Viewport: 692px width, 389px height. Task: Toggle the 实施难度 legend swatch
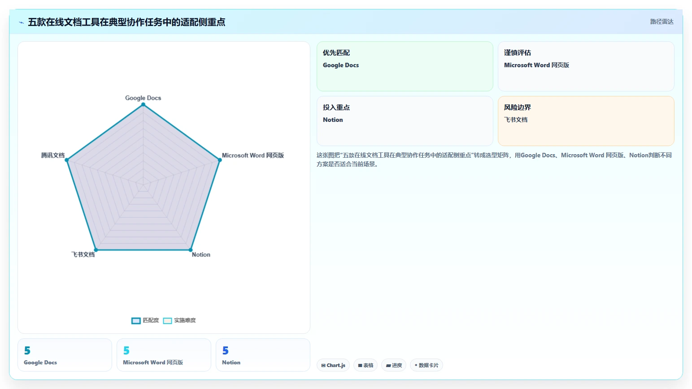(167, 320)
